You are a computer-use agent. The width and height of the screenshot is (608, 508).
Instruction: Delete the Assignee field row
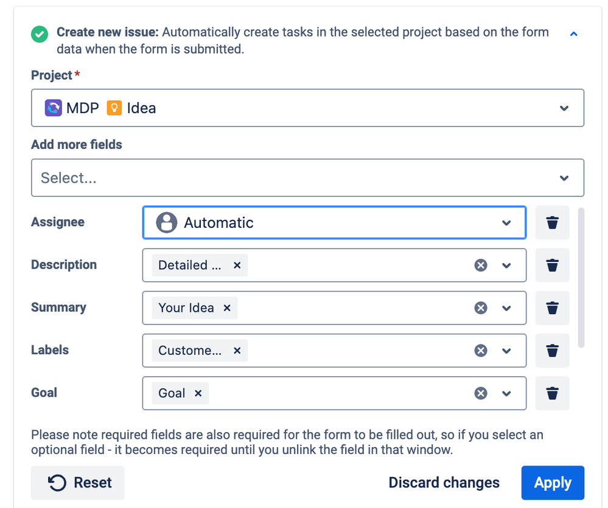pos(552,222)
